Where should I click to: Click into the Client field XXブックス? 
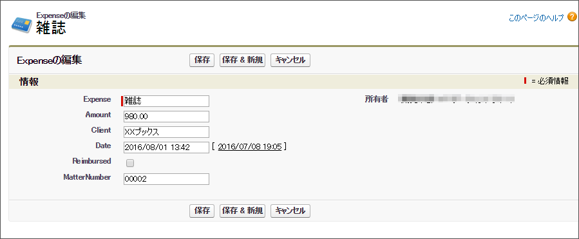(x=166, y=132)
